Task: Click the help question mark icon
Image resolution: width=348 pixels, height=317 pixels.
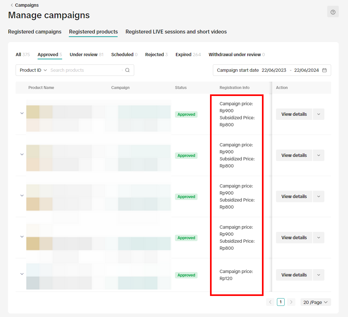Action: pos(333,12)
